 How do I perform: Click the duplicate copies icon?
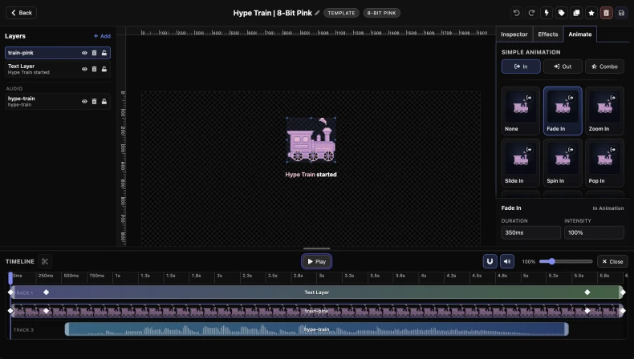(576, 13)
